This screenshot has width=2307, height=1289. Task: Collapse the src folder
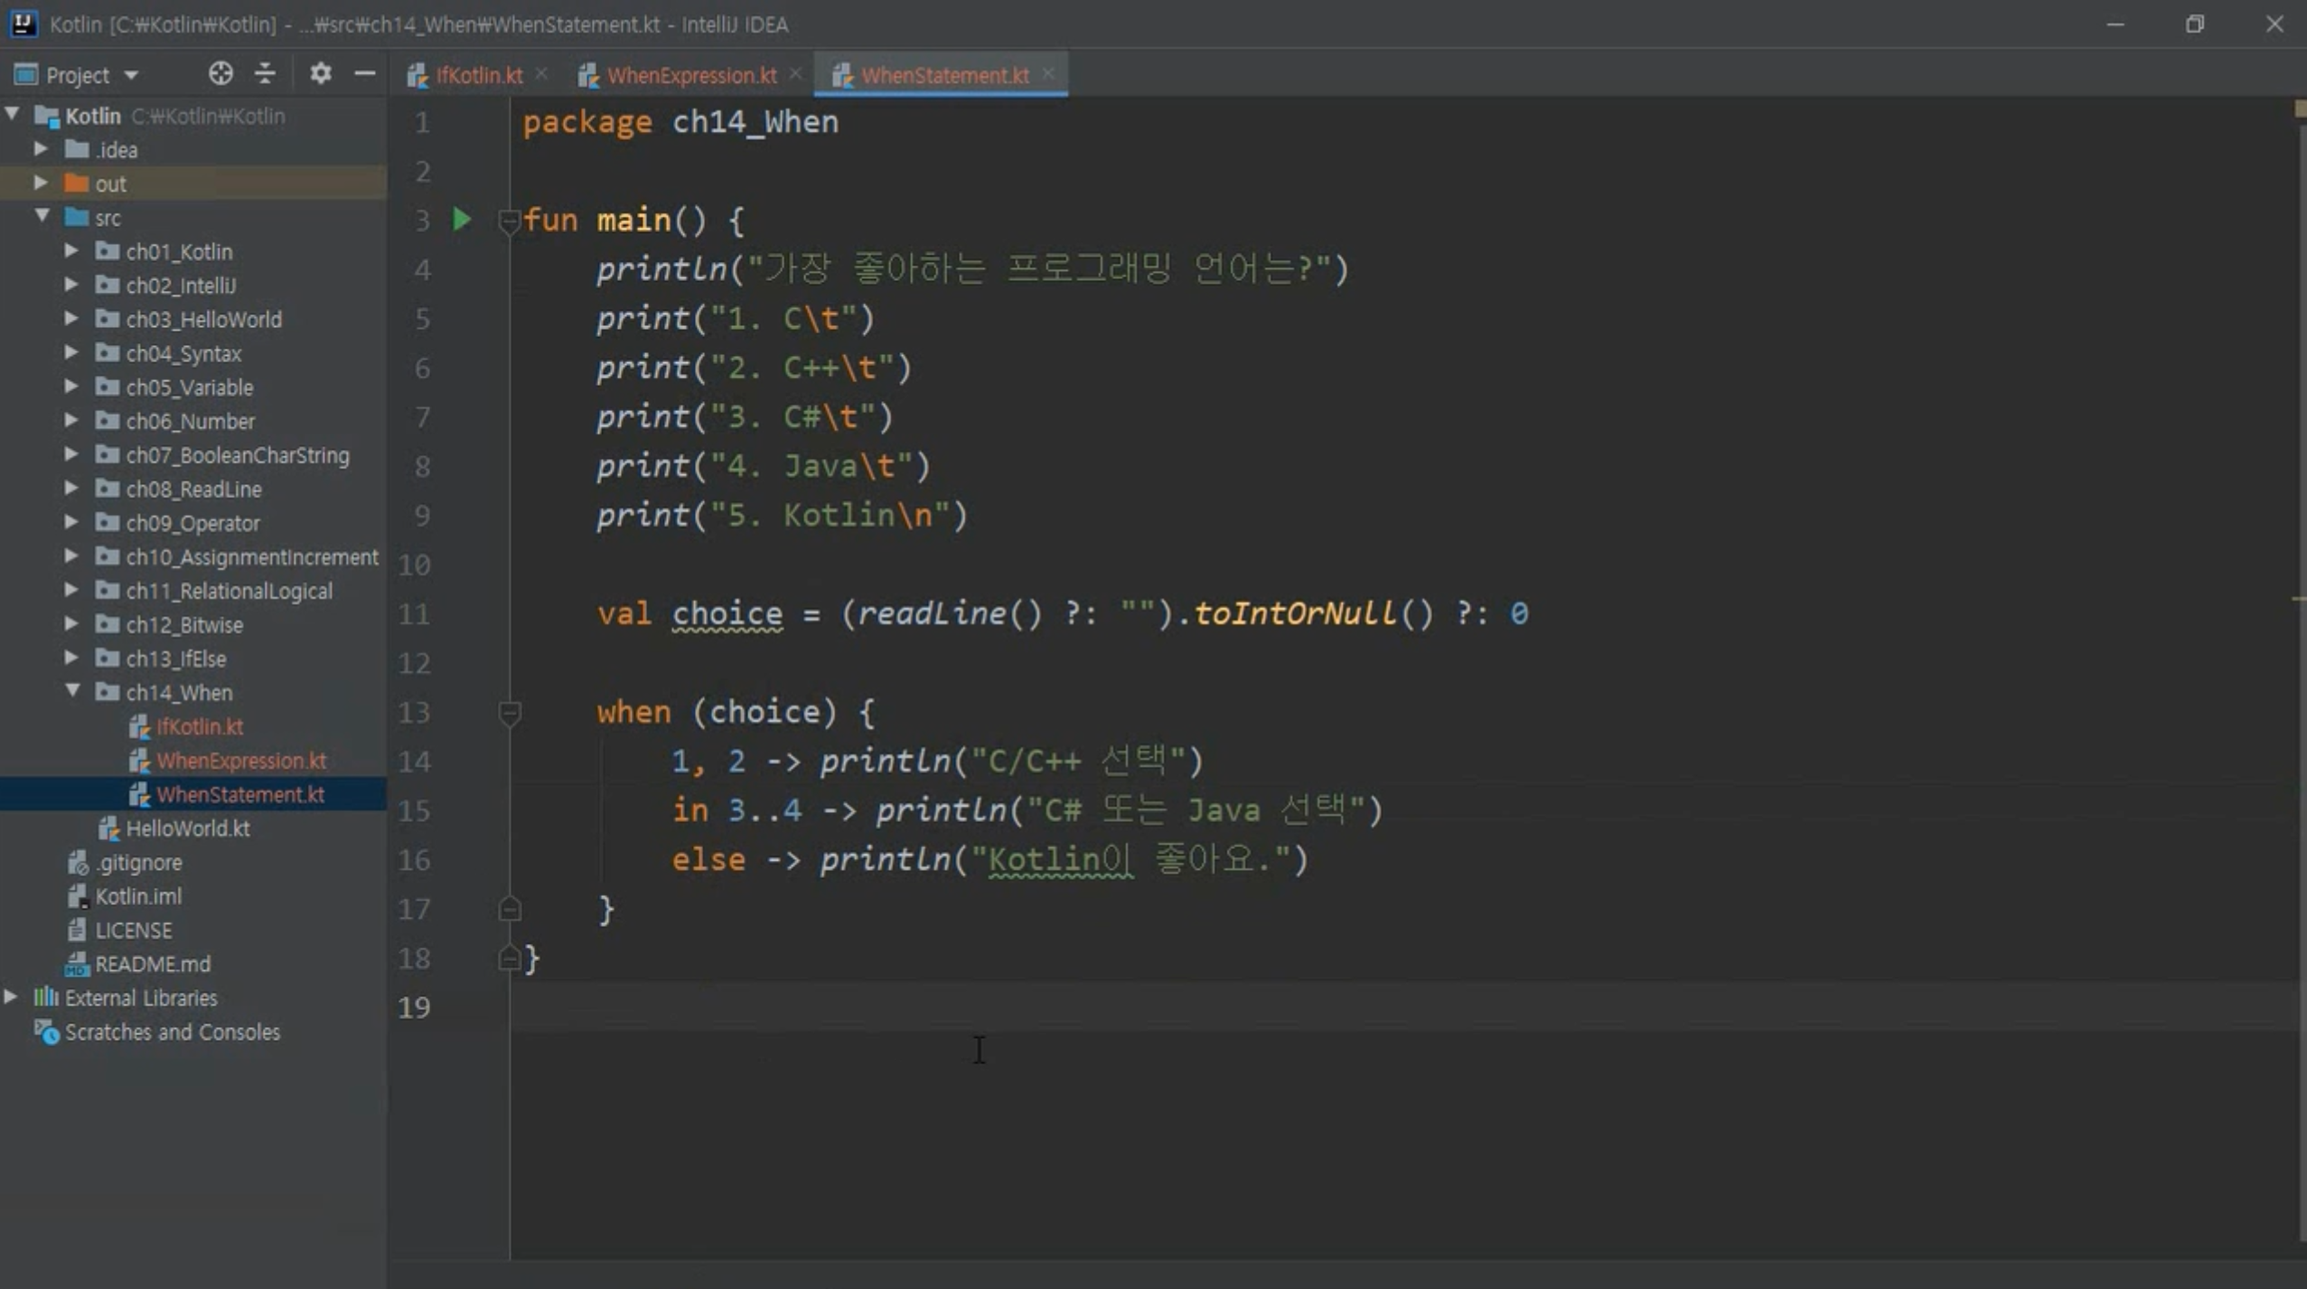pyautogui.click(x=42, y=216)
